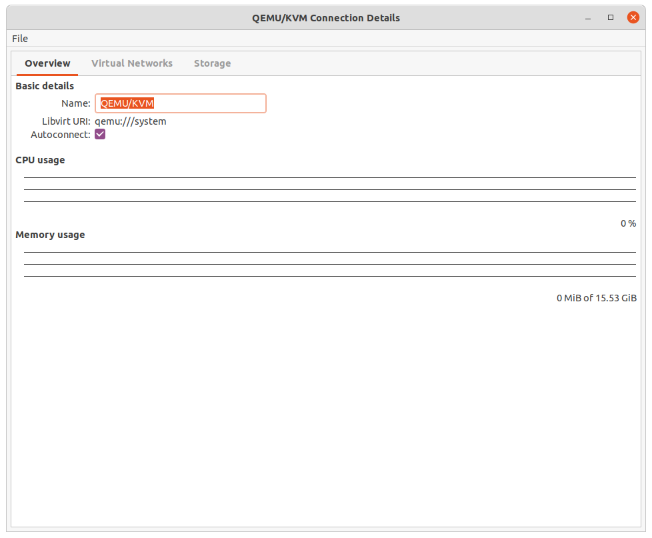Close the Connection Details window
Screen dimensions: 652x538
click(633, 17)
